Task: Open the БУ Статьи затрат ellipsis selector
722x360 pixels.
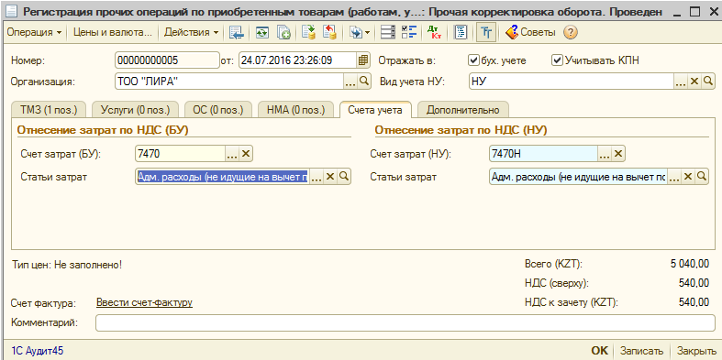Action: 317,177
